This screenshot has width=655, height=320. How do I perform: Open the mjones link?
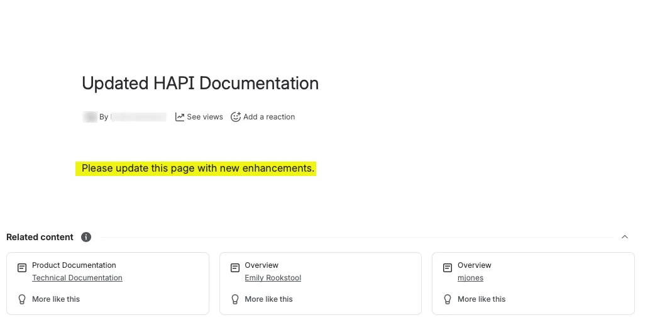(470, 278)
